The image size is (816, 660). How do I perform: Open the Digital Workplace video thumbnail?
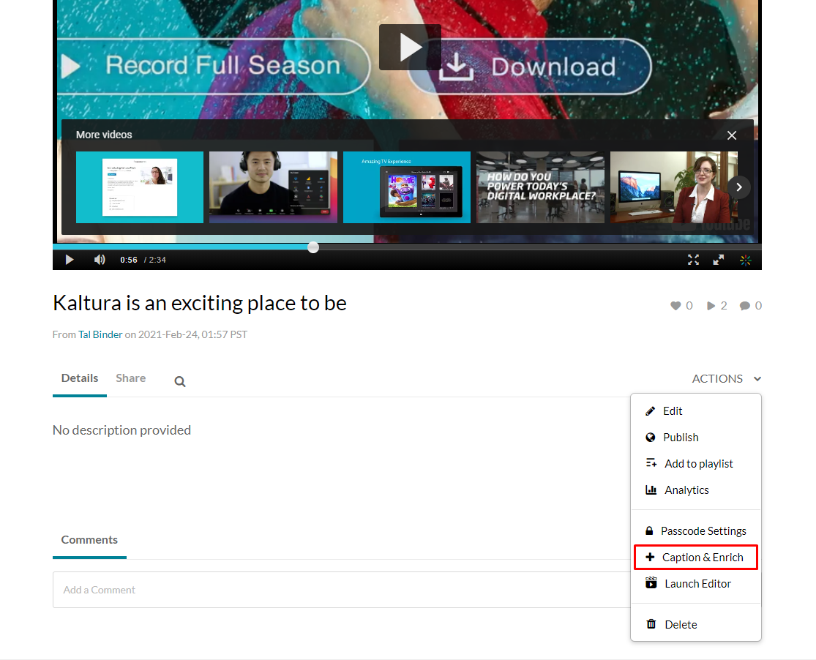tap(540, 187)
